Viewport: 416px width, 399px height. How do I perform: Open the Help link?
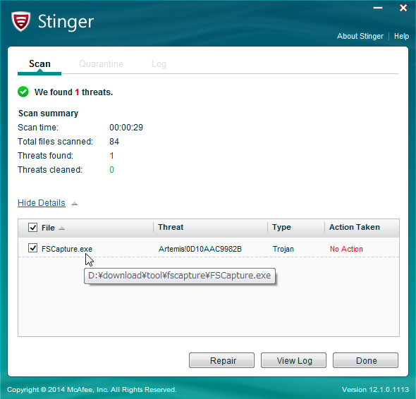(401, 36)
